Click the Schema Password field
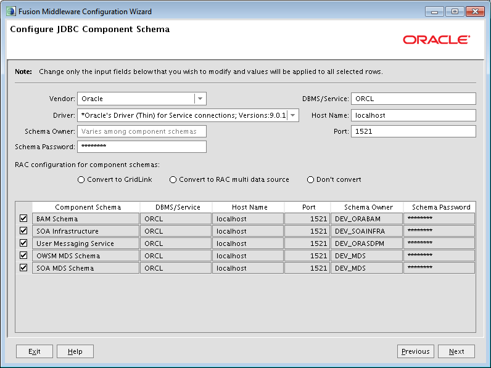The width and height of the screenshot is (491, 368). [x=142, y=147]
